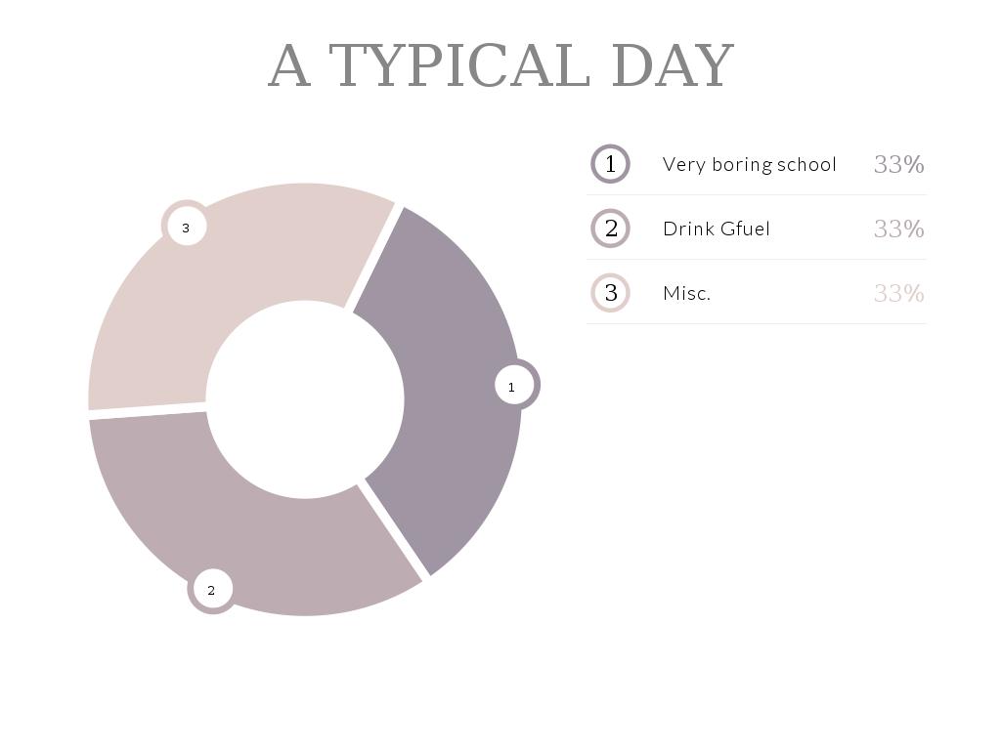Screen dimensions: 1001x750
Task: Click the word "TYPICAL" in the title
Action: 459,66
